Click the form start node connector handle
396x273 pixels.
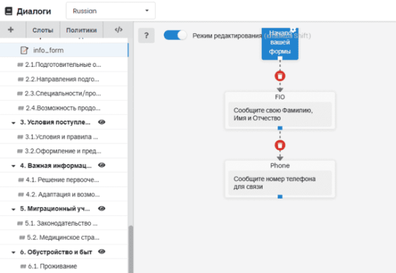[x=280, y=58]
